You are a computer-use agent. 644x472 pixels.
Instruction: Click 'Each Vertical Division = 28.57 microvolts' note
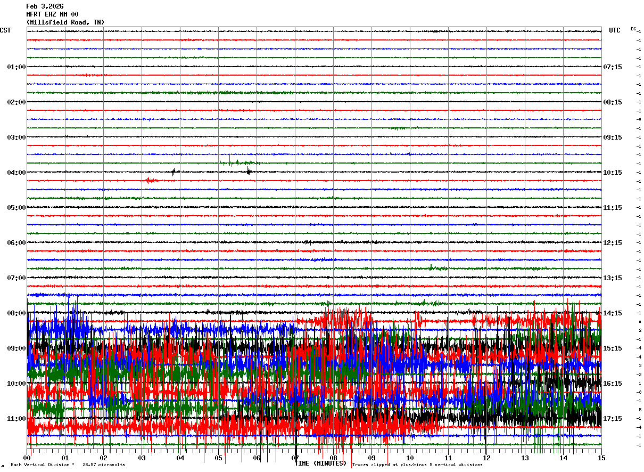68,465
